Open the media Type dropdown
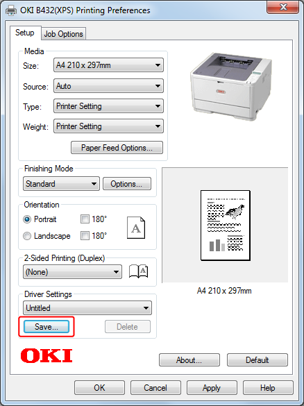304x406 pixels. click(x=108, y=106)
